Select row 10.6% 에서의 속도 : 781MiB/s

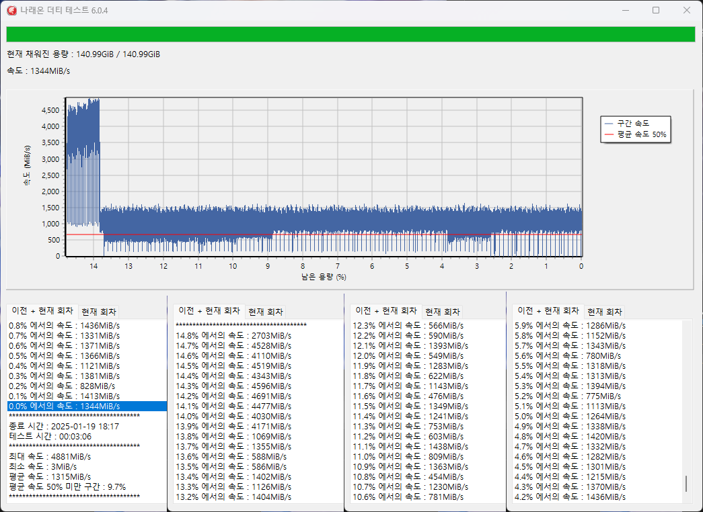(x=408, y=497)
